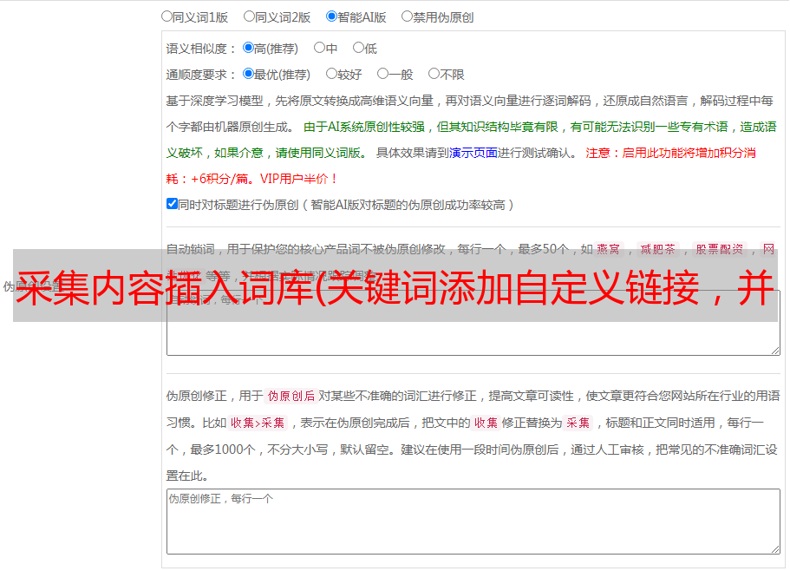Select 禁用伪原创 radio option
The image size is (790, 571).
(x=407, y=16)
